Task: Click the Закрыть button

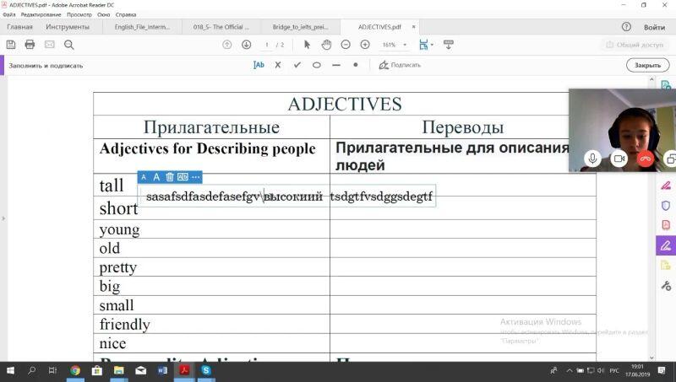Action: pyautogui.click(x=647, y=65)
